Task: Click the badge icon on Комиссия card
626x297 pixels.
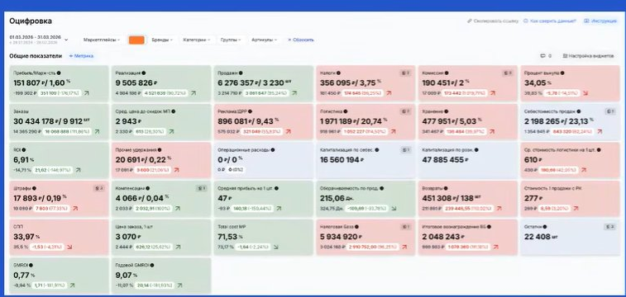Action: point(508,73)
